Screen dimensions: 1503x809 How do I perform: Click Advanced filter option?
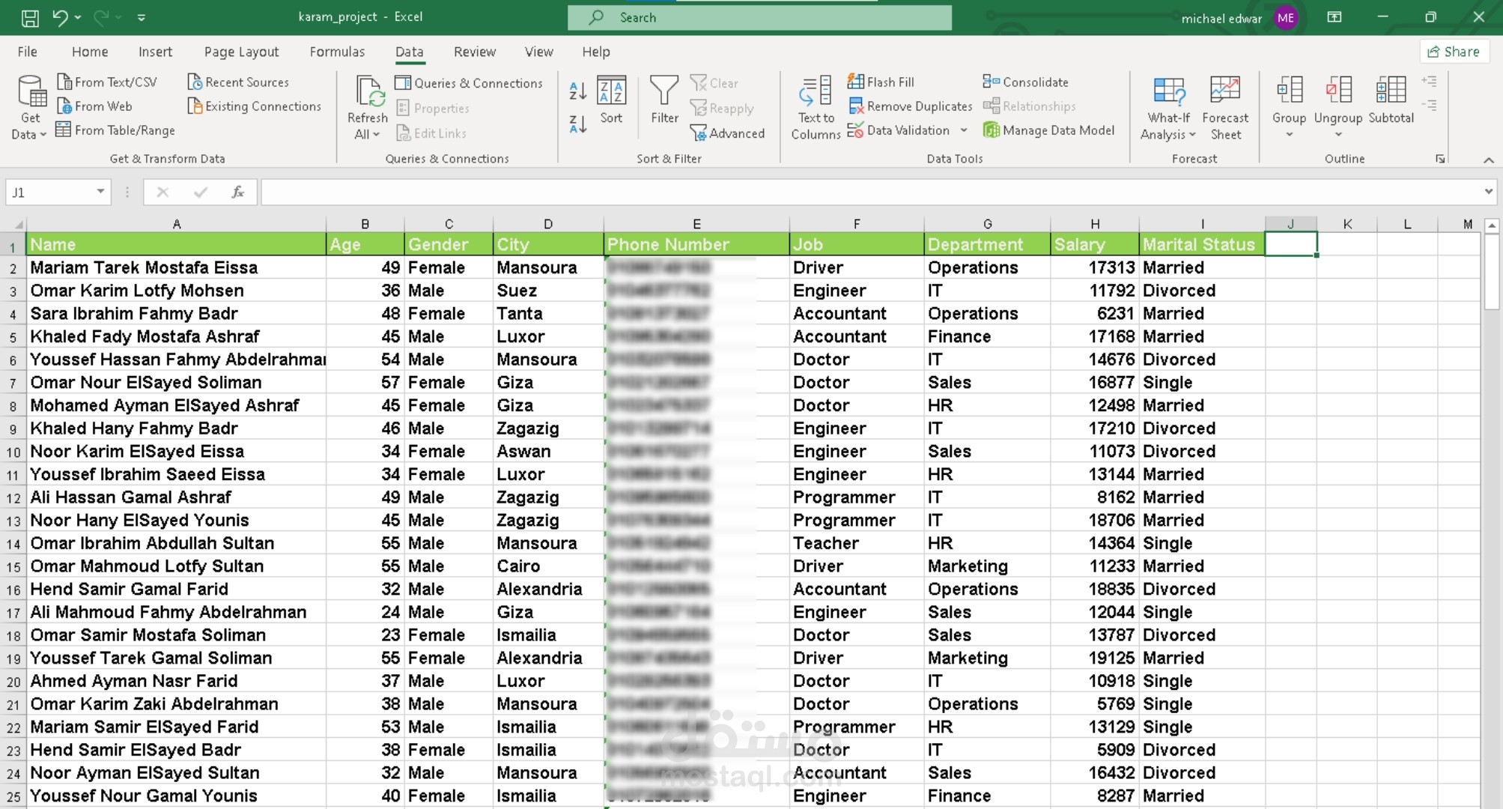tap(727, 133)
